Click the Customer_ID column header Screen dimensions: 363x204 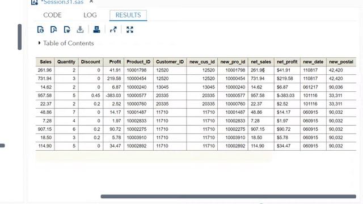point(170,62)
